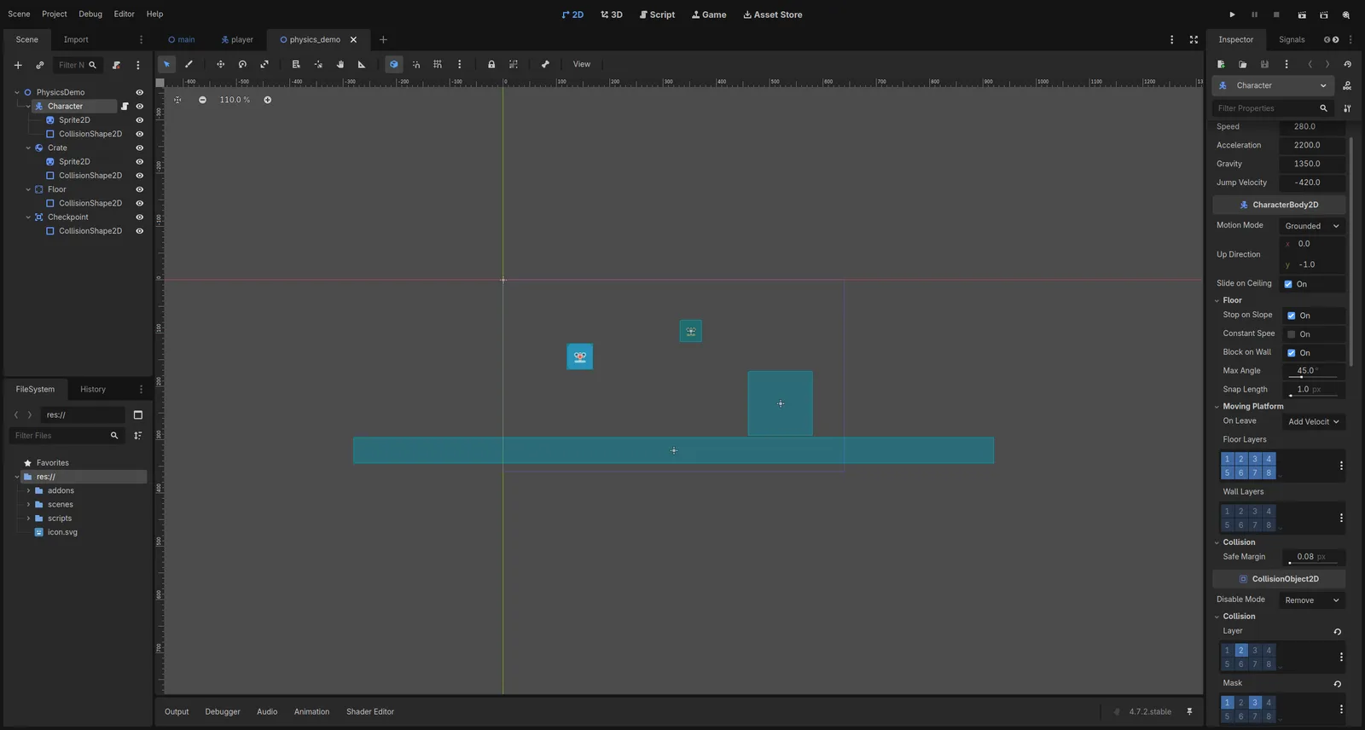Hide the Crate node with its eye icon
The image size is (1365, 730).
coord(139,148)
